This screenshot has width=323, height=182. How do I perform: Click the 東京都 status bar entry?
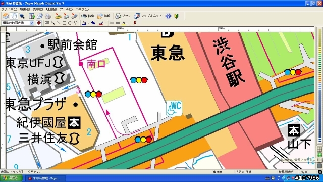pyautogui.click(x=218, y=172)
